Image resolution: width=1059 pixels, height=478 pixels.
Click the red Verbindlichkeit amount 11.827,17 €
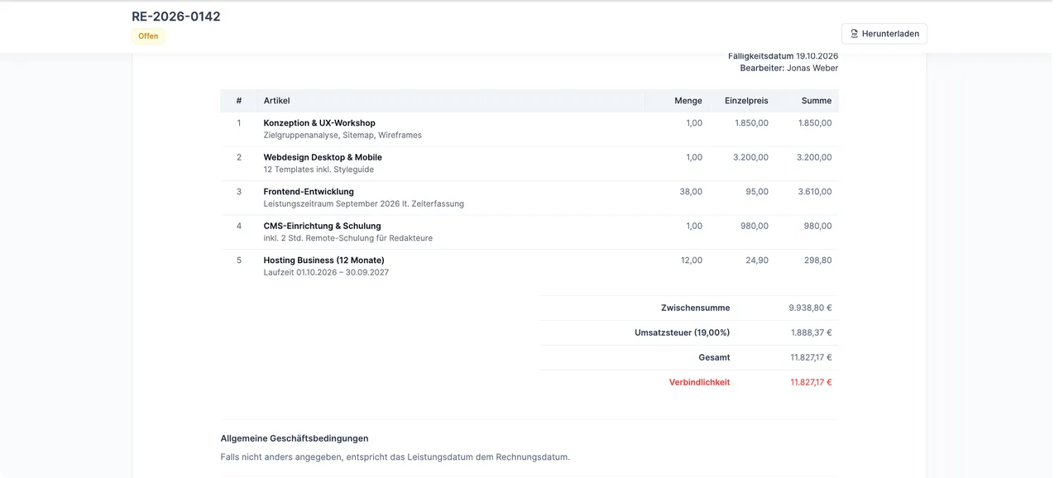812,382
